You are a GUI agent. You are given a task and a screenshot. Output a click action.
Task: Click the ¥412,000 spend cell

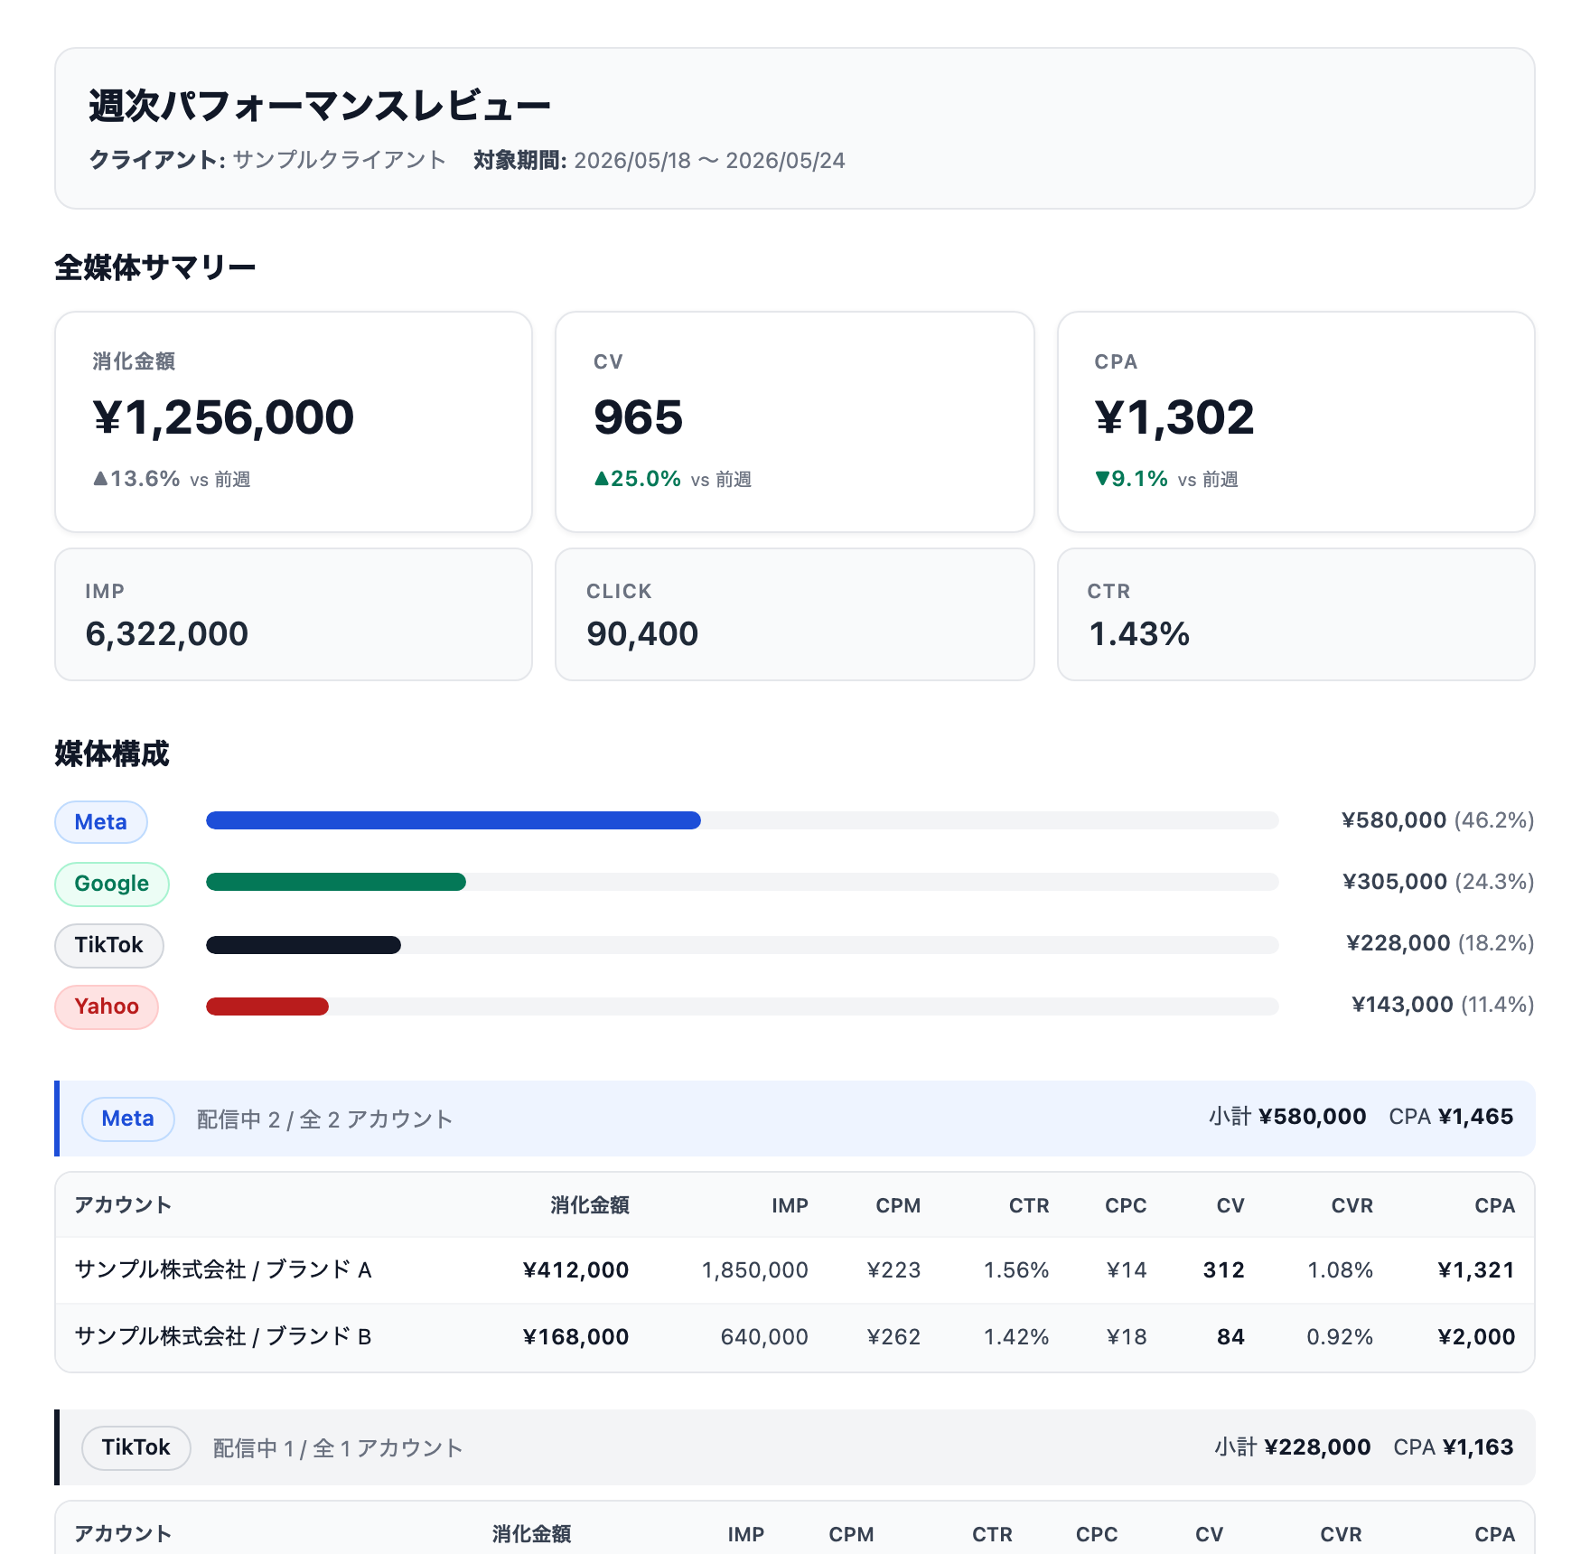(575, 1270)
